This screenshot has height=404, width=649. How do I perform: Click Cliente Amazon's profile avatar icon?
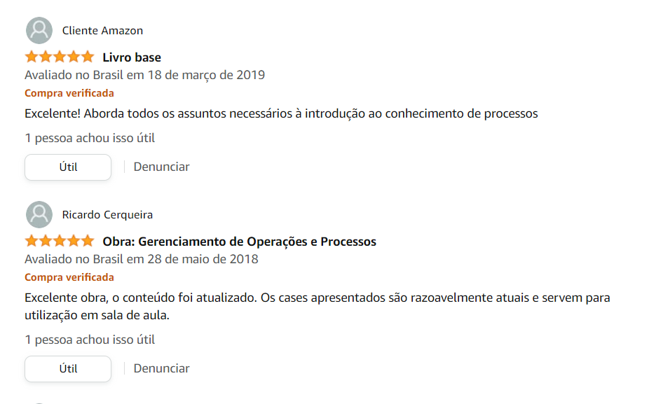click(39, 30)
